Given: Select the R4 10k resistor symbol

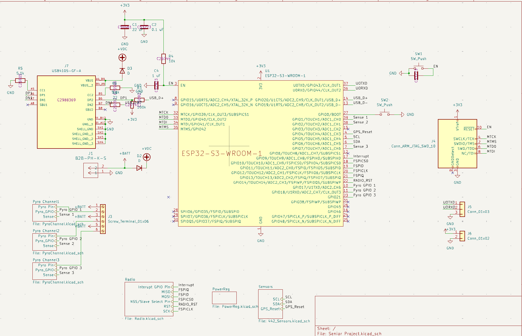Looking at the screenshot, I should point(164,59).
